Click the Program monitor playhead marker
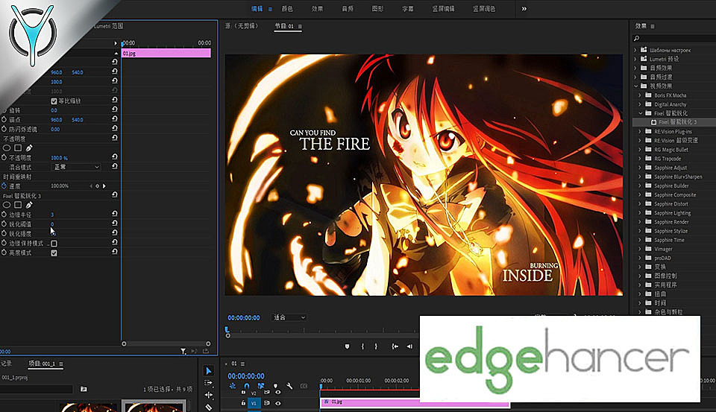 point(227,329)
